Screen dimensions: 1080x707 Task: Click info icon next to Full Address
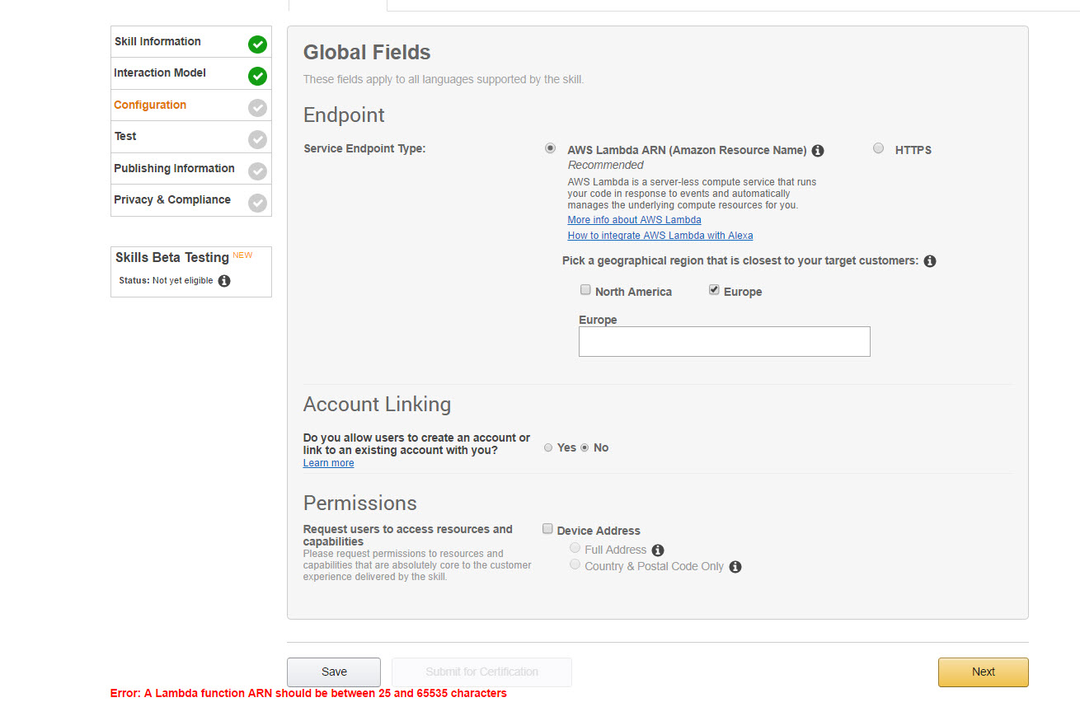pos(658,550)
